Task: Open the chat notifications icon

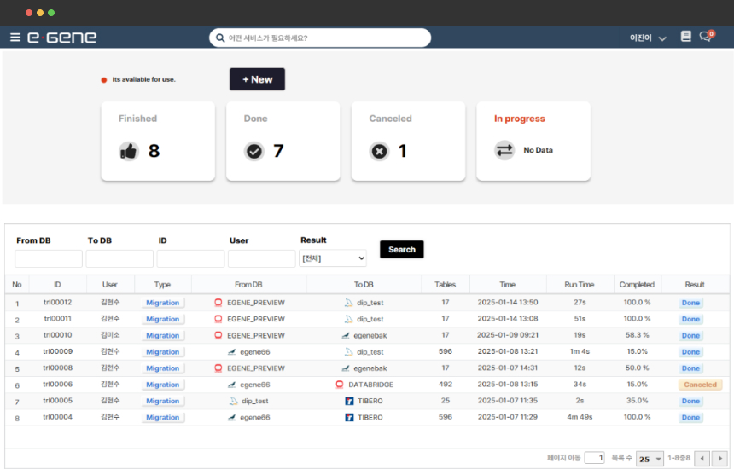Action: coord(706,37)
